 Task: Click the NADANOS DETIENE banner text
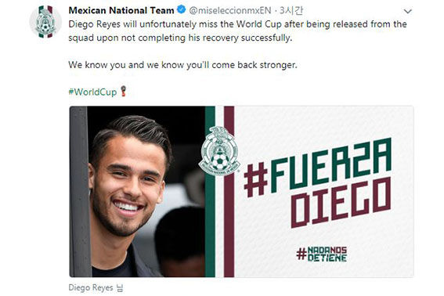coord(327,254)
